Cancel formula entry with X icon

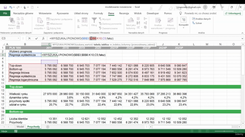(29, 38)
